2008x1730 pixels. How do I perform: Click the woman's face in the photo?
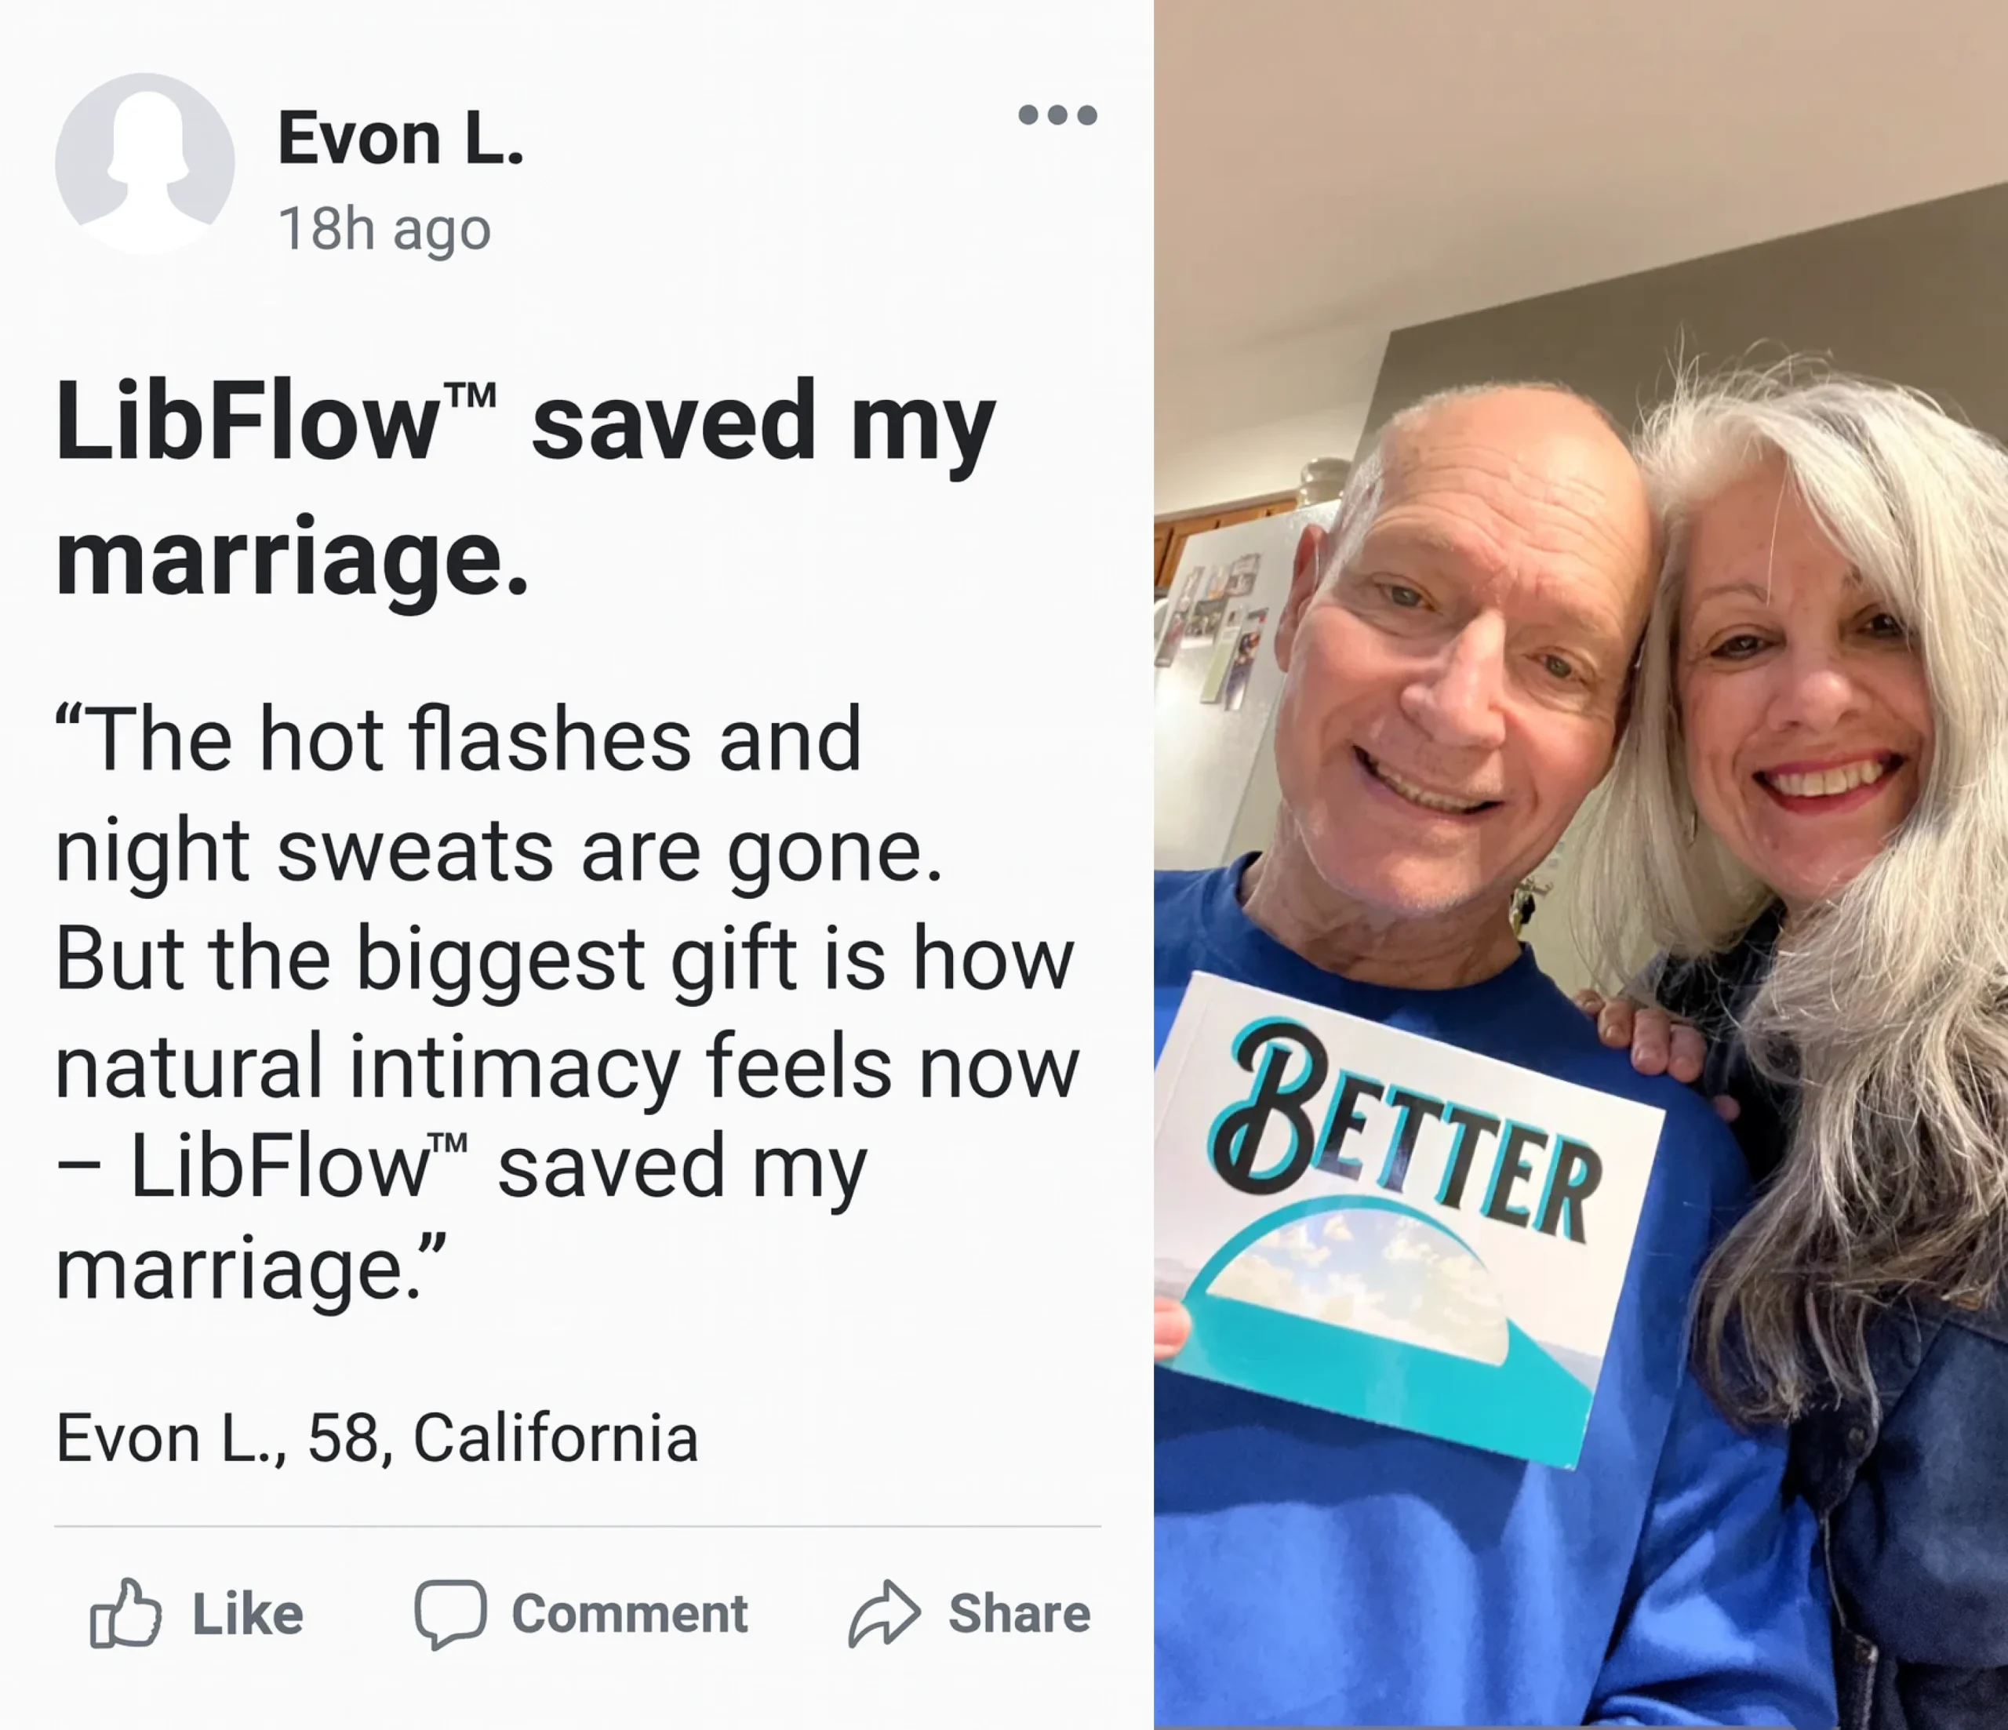point(1802,718)
